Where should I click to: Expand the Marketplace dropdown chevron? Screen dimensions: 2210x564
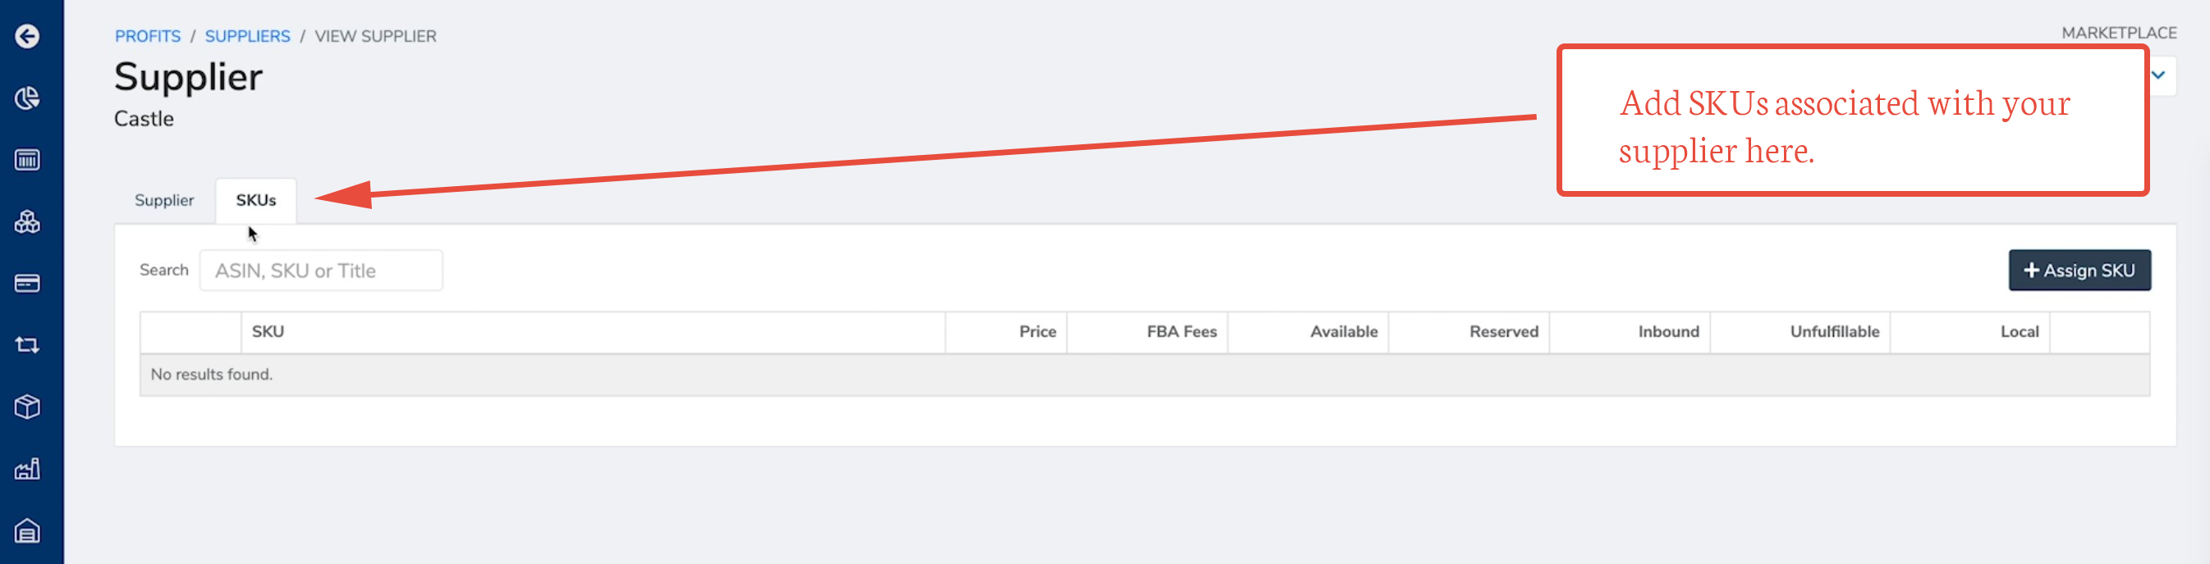click(2158, 75)
